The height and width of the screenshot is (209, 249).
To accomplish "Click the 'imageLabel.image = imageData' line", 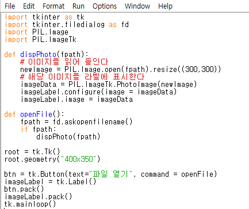I will pos(76,100).
